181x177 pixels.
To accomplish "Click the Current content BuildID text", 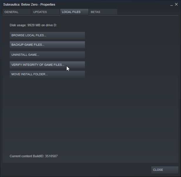I will click(33, 156).
